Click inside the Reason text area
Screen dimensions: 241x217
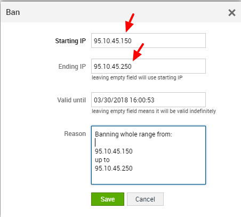pyautogui.click(x=148, y=155)
